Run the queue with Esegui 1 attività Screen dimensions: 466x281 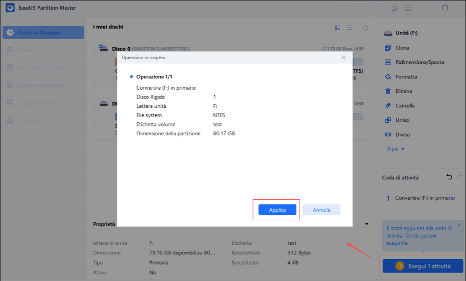click(x=423, y=266)
